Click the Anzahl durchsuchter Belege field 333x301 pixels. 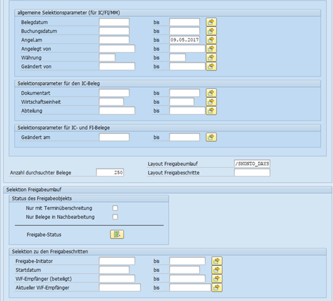click(x=110, y=173)
